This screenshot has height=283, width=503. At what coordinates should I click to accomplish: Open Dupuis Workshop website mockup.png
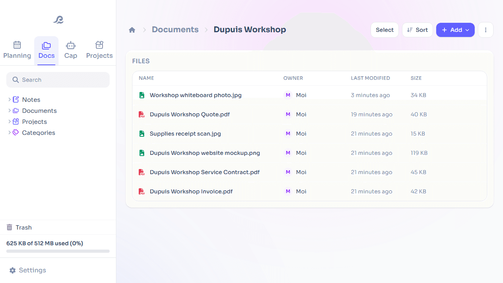coord(205,153)
